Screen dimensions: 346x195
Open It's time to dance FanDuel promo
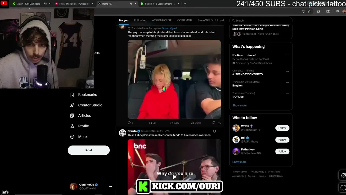(244, 55)
